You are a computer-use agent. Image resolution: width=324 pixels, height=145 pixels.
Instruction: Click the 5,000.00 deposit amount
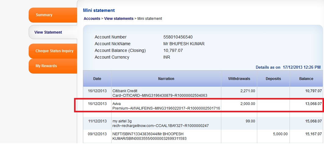(280, 134)
